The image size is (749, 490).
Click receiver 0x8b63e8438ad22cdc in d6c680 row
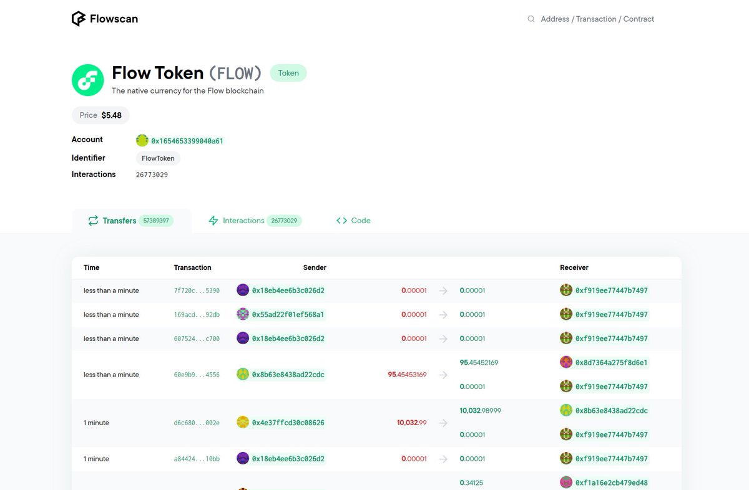pyautogui.click(x=612, y=411)
